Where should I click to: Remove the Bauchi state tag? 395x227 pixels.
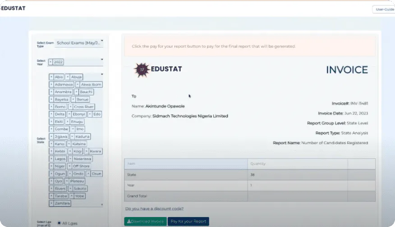tap(76, 92)
